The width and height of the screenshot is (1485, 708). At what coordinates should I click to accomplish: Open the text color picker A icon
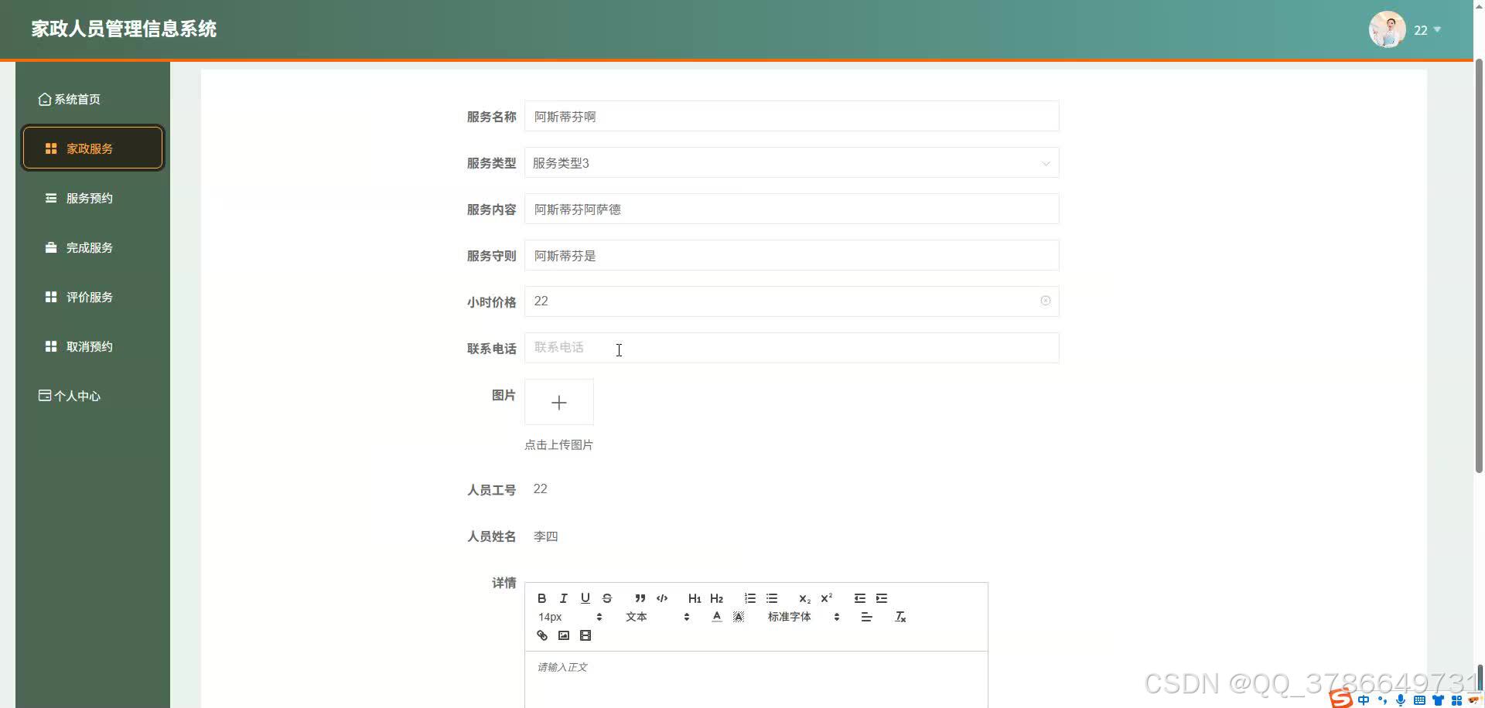point(716,616)
